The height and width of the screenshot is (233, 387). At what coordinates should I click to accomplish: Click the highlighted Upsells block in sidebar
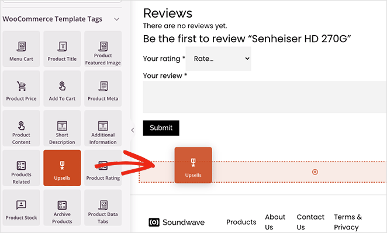pyautogui.click(x=62, y=168)
